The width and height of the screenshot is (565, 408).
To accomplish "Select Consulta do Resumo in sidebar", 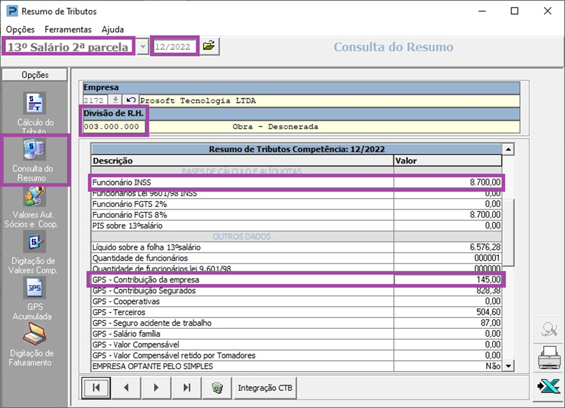I will (x=34, y=151).
